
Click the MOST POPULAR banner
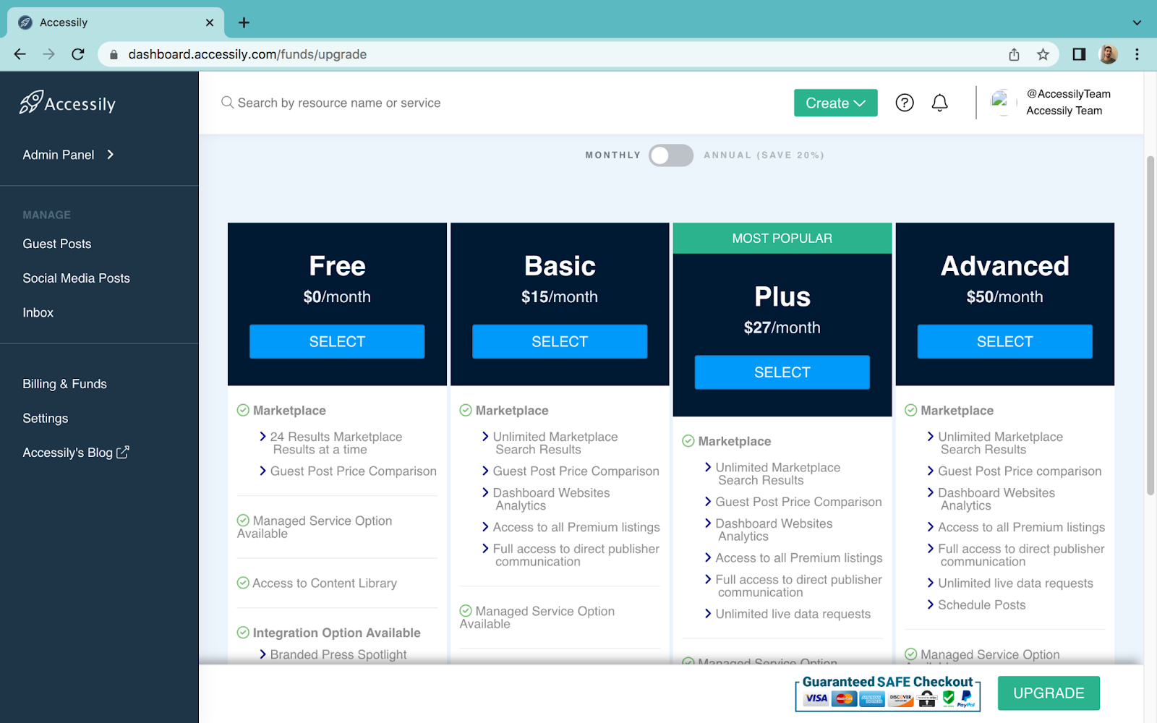pos(782,238)
